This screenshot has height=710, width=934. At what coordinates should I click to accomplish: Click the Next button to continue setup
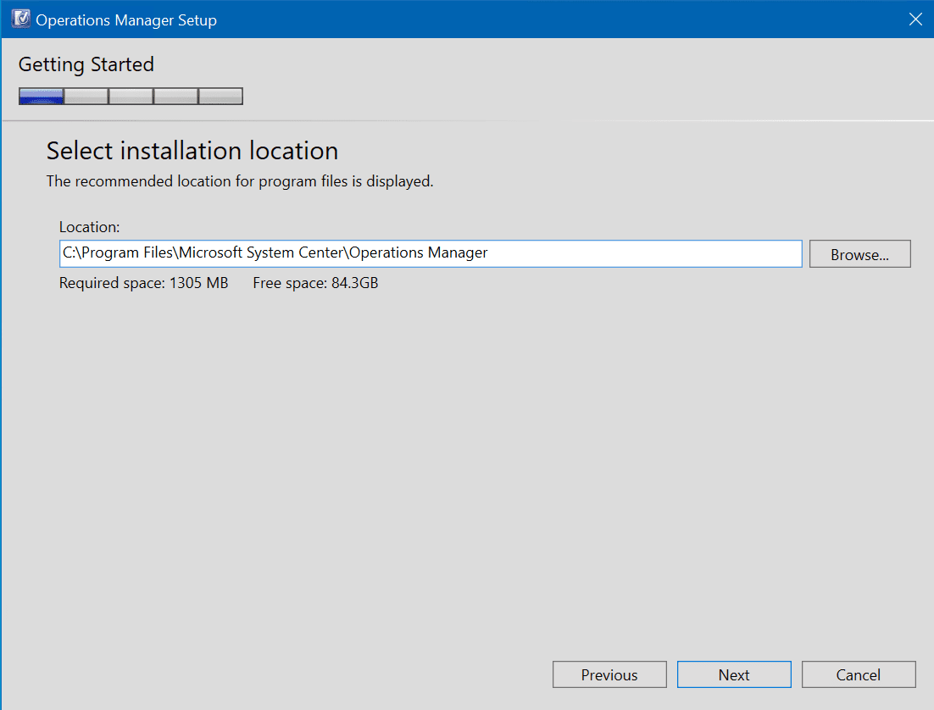click(x=734, y=674)
